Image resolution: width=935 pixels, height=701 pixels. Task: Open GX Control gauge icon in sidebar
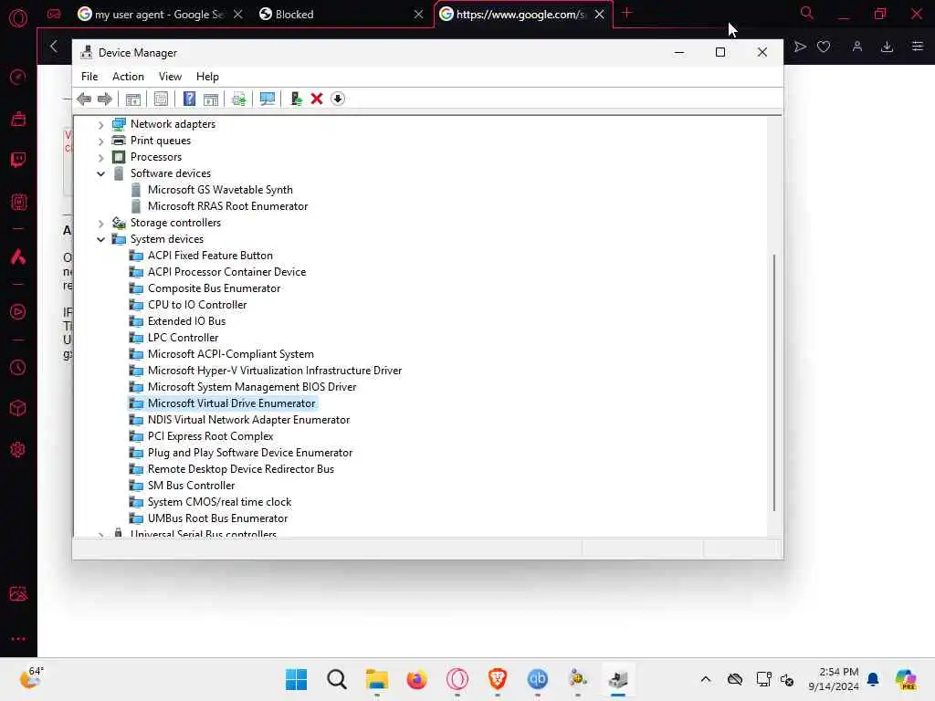[x=18, y=78]
